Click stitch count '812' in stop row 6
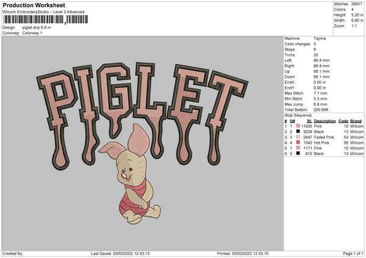The image size is (366, 258). (309, 154)
